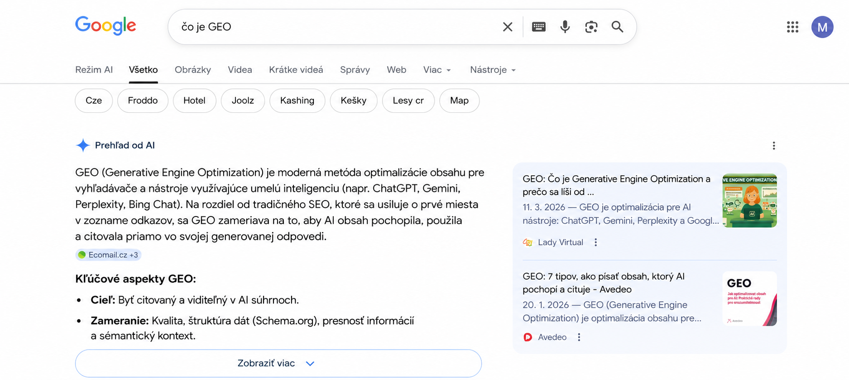Click the Google logo
This screenshot has height=380, width=849.
106,26
